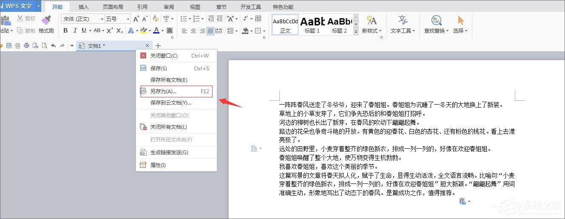This screenshot has width=565, height=219.
Task: Click the undo arrow in quick access toolbar
Action: [x=53, y=46]
